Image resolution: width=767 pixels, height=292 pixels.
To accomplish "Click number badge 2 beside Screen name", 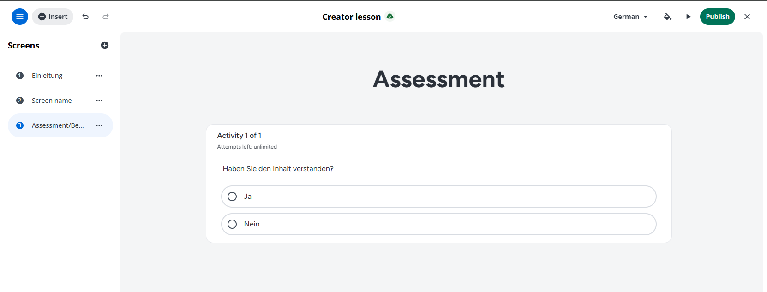I will [20, 101].
